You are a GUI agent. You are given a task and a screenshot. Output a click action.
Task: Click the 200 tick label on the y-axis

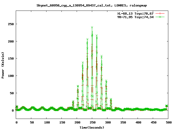tap(11, 41)
